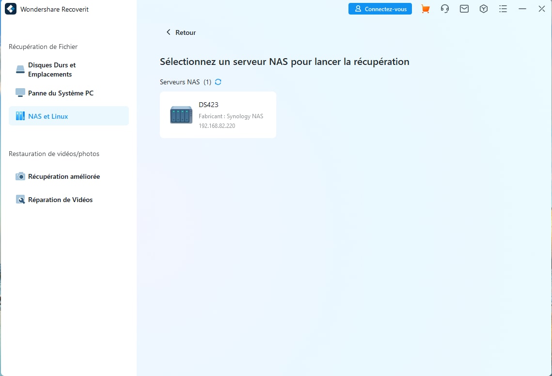The width and height of the screenshot is (552, 376).
Task: Open Panne du Système PC section
Action: 69,93
